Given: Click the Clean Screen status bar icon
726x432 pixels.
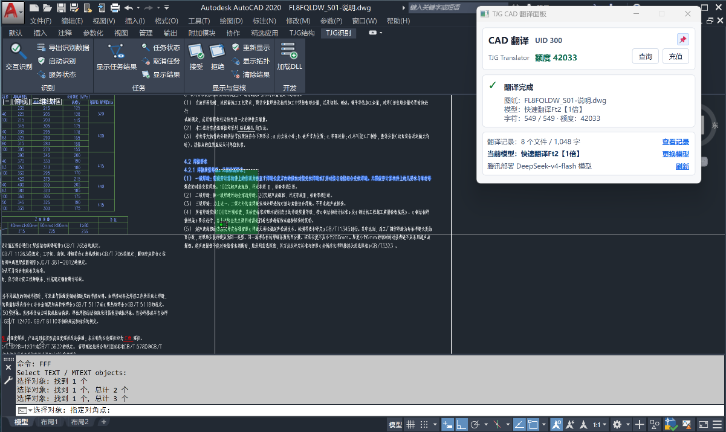Looking at the screenshot, I should 703,424.
